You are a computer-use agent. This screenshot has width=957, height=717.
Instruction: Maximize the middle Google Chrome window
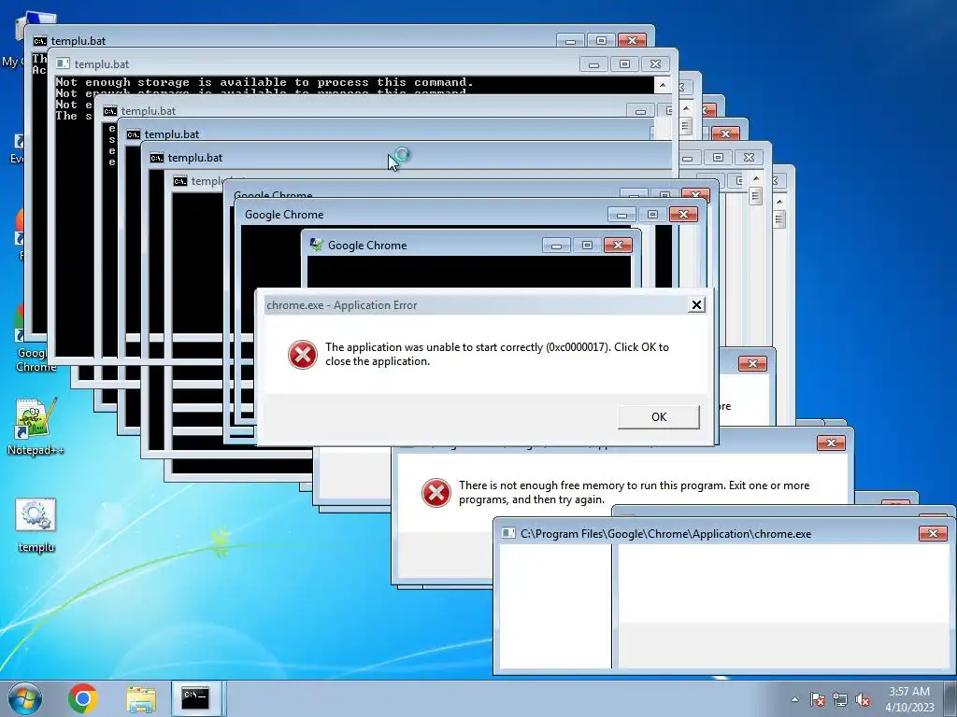pyautogui.click(x=652, y=215)
